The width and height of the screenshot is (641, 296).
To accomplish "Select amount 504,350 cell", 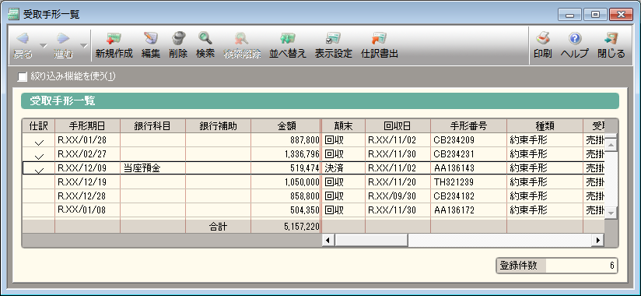I will [x=285, y=210].
